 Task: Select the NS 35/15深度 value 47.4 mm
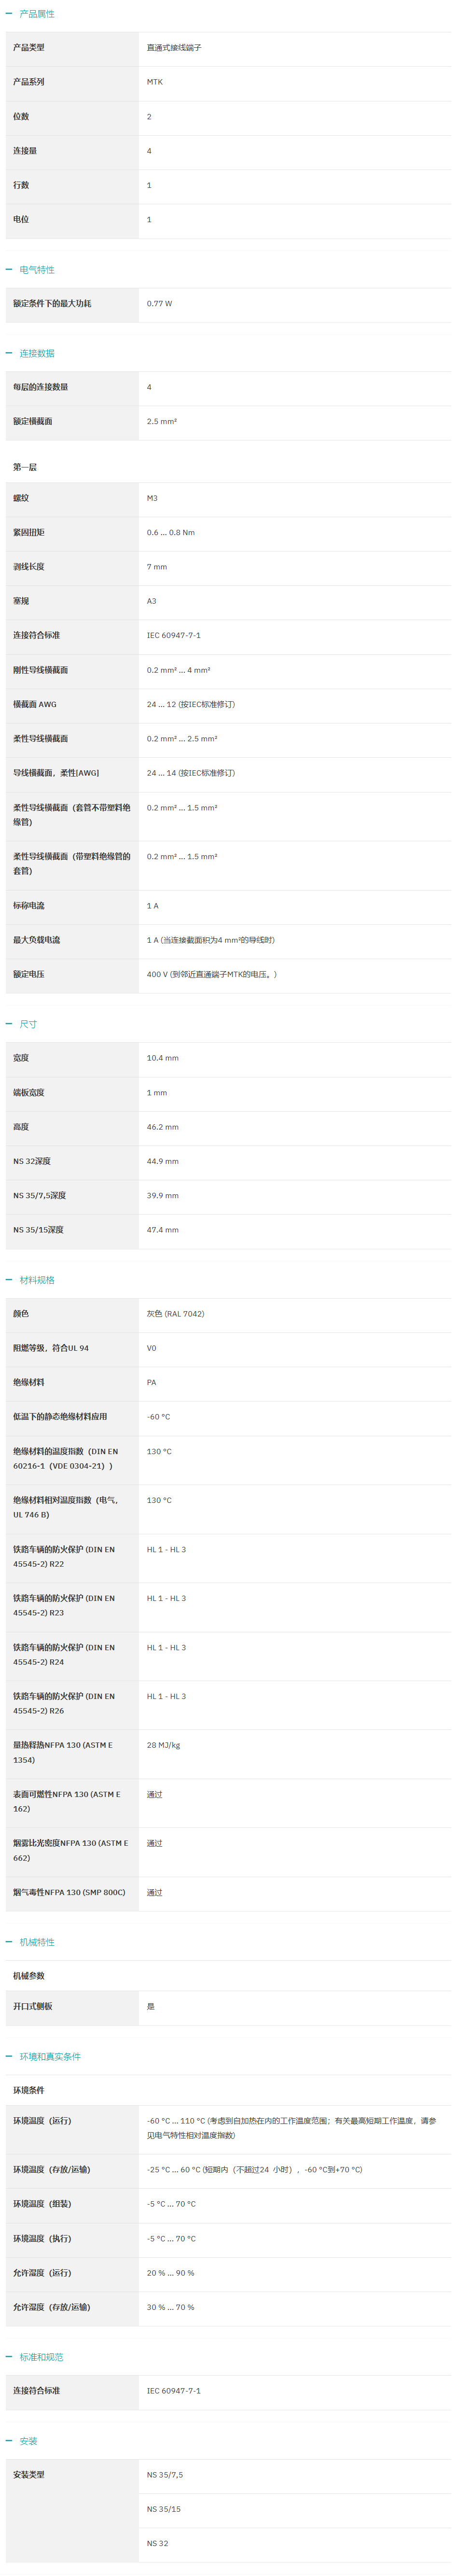[163, 1230]
